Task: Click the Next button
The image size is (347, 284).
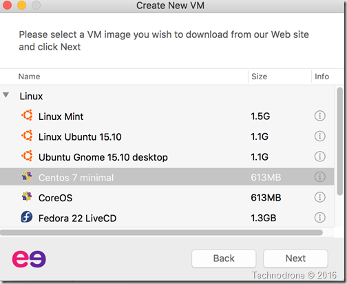Action: 295,258
